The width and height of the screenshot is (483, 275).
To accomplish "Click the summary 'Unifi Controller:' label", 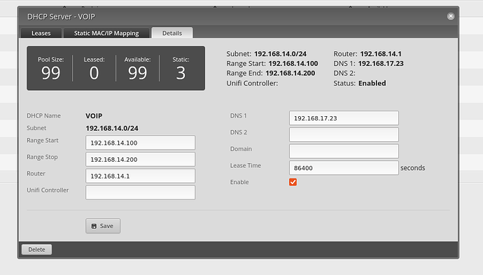I will point(252,83).
